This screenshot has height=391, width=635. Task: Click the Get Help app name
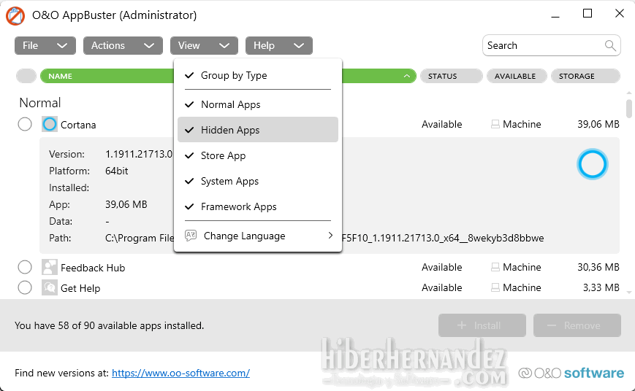point(80,288)
